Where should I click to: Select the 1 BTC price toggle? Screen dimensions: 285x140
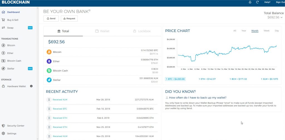click(175, 79)
